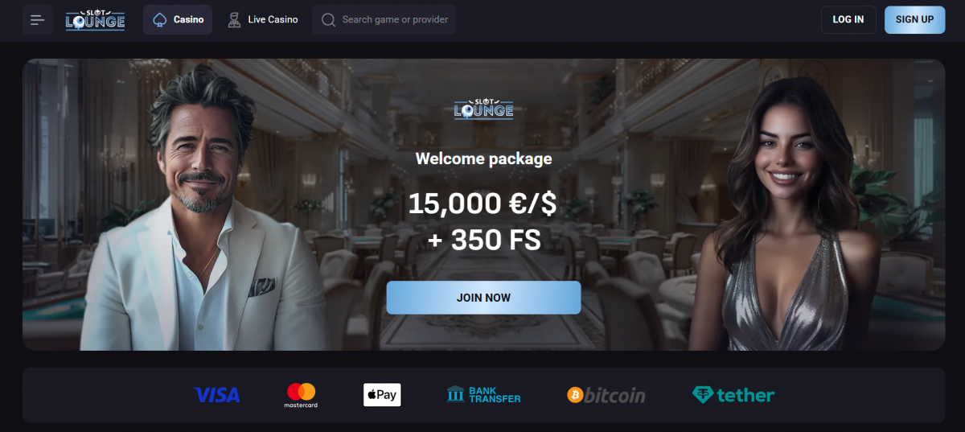Switch to the Casino tab
The width and height of the screenshot is (965, 432).
(x=178, y=19)
